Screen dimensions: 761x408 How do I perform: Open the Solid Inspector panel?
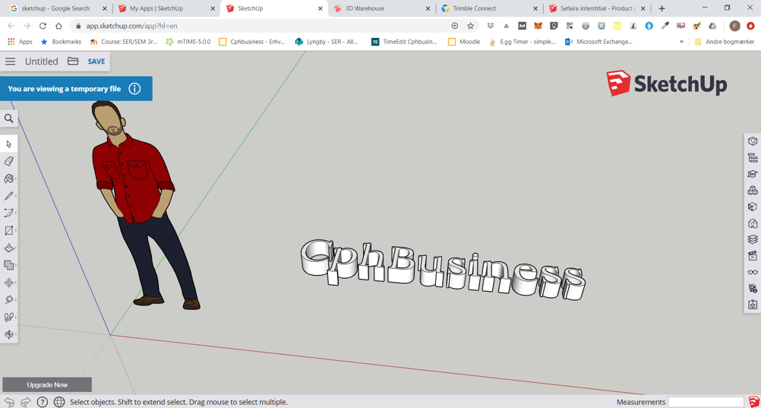click(753, 305)
